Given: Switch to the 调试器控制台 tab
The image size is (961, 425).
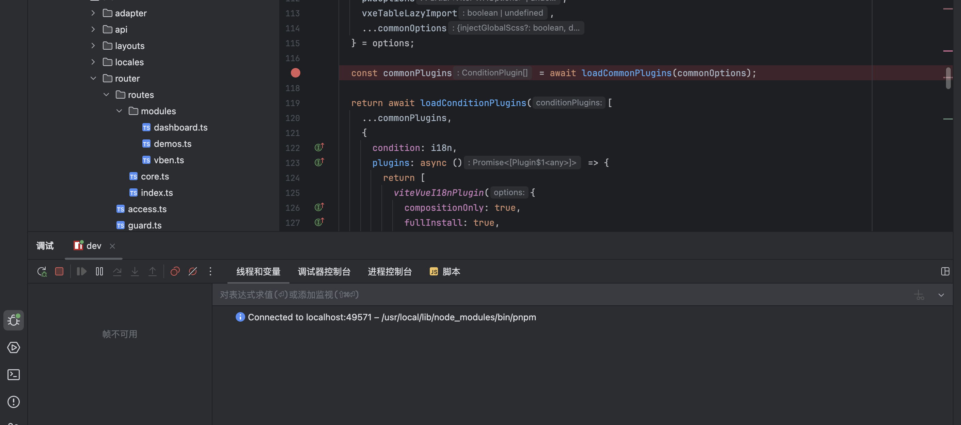Looking at the screenshot, I should point(324,272).
